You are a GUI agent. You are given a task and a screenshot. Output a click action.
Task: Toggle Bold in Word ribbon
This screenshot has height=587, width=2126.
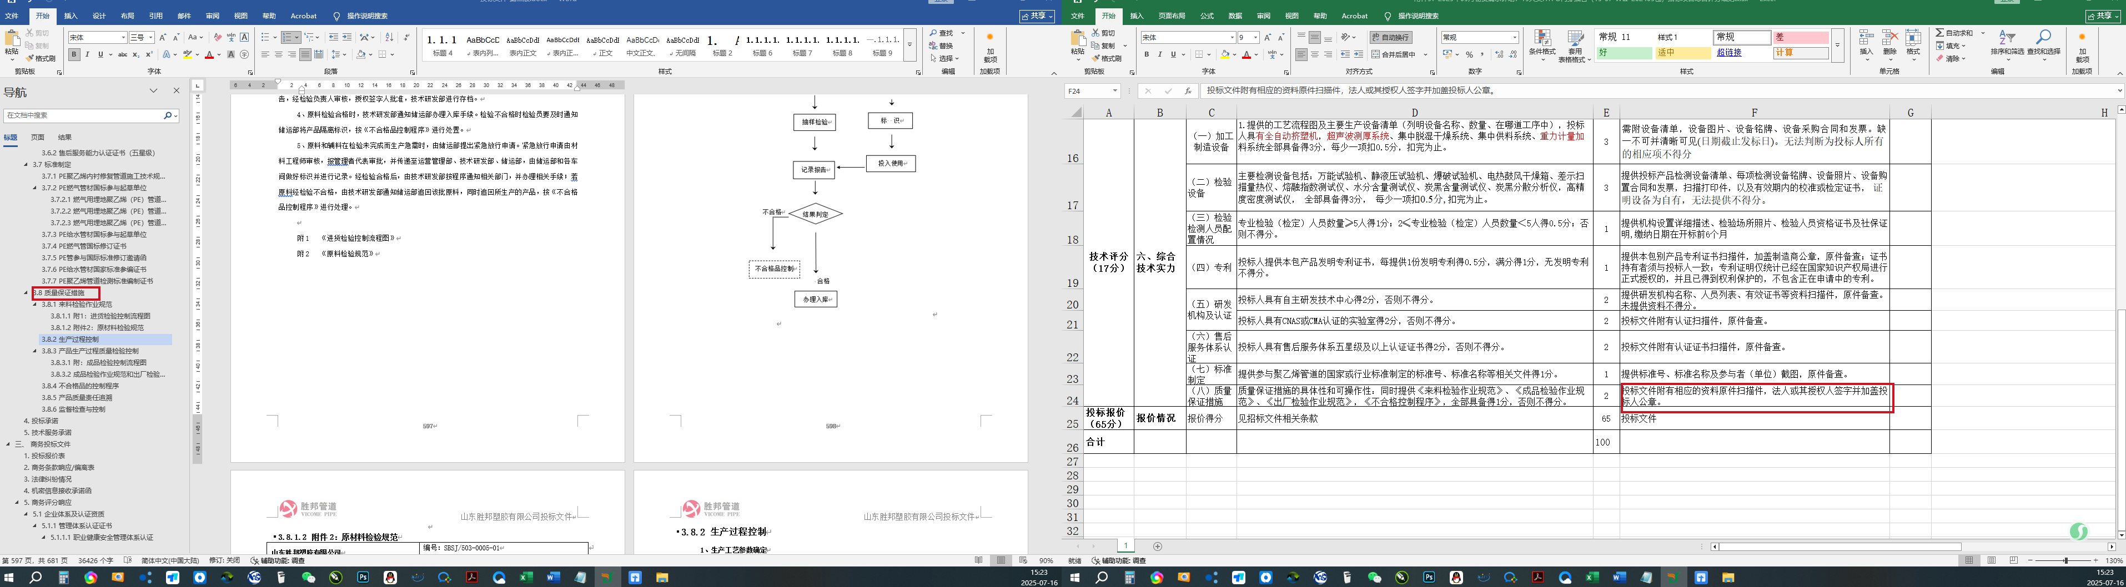tap(74, 54)
